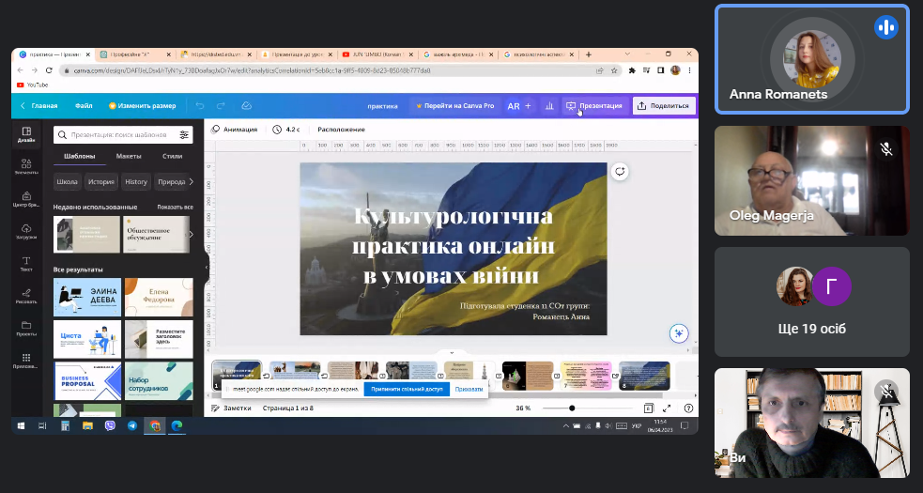Select the История category chip
This screenshot has width=923, height=493.
click(101, 182)
